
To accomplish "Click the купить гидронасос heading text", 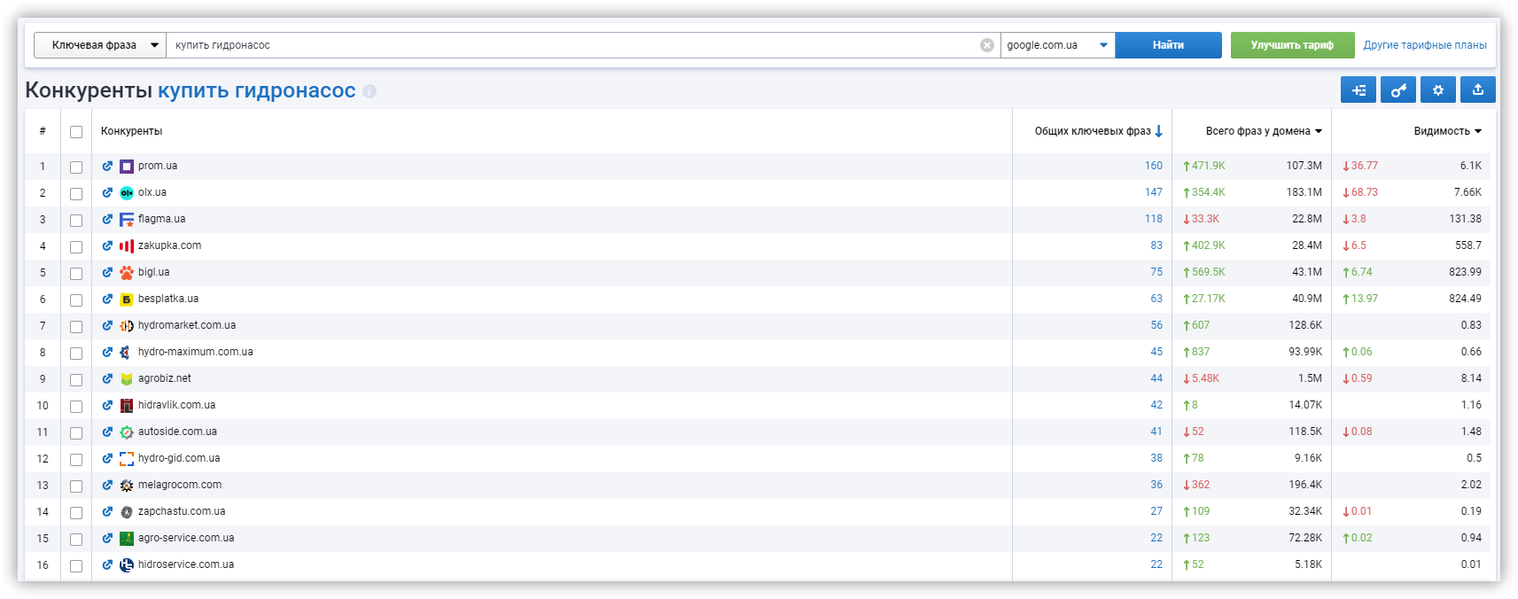I will (x=257, y=90).
